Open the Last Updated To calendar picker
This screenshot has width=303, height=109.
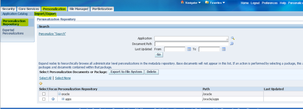tap(224, 49)
